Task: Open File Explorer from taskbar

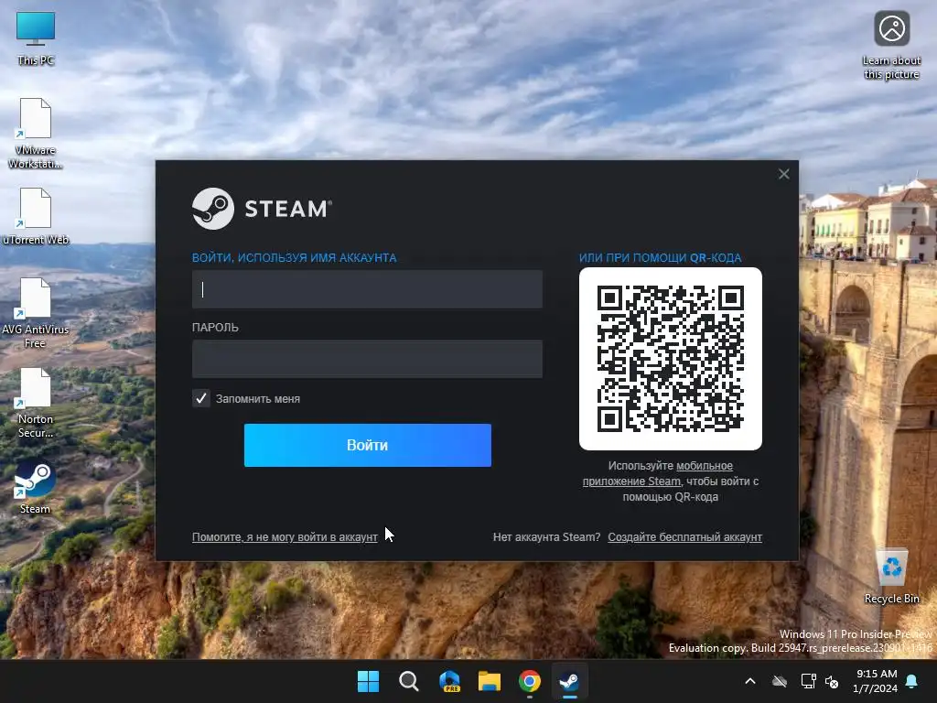Action: point(490,681)
